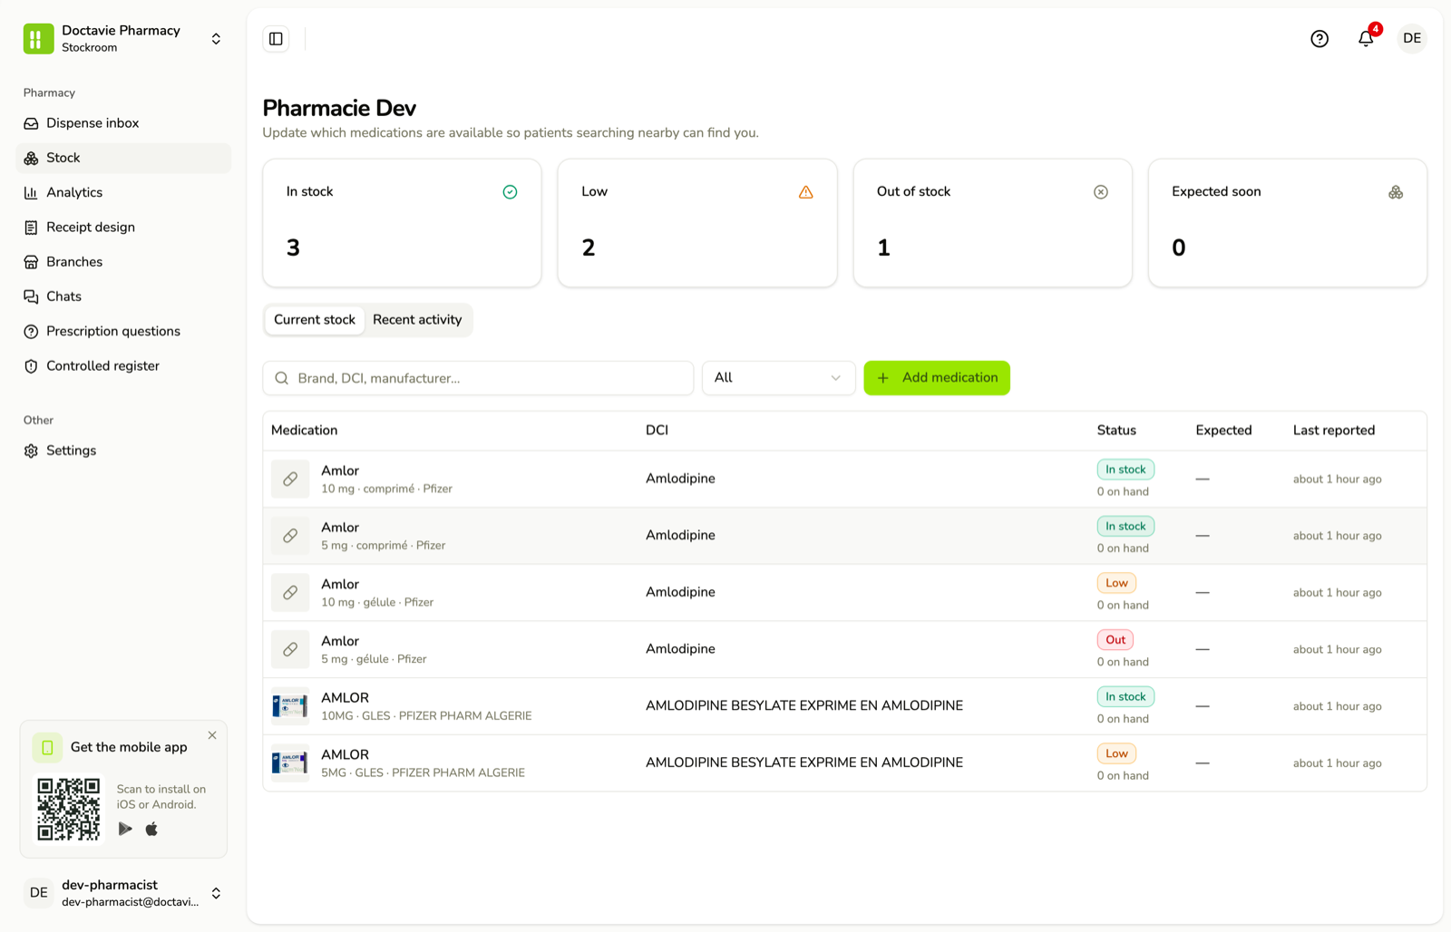Image resolution: width=1451 pixels, height=932 pixels.
Task: Open AMLOR 10MG GLES product thumbnail
Action: point(290,706)
